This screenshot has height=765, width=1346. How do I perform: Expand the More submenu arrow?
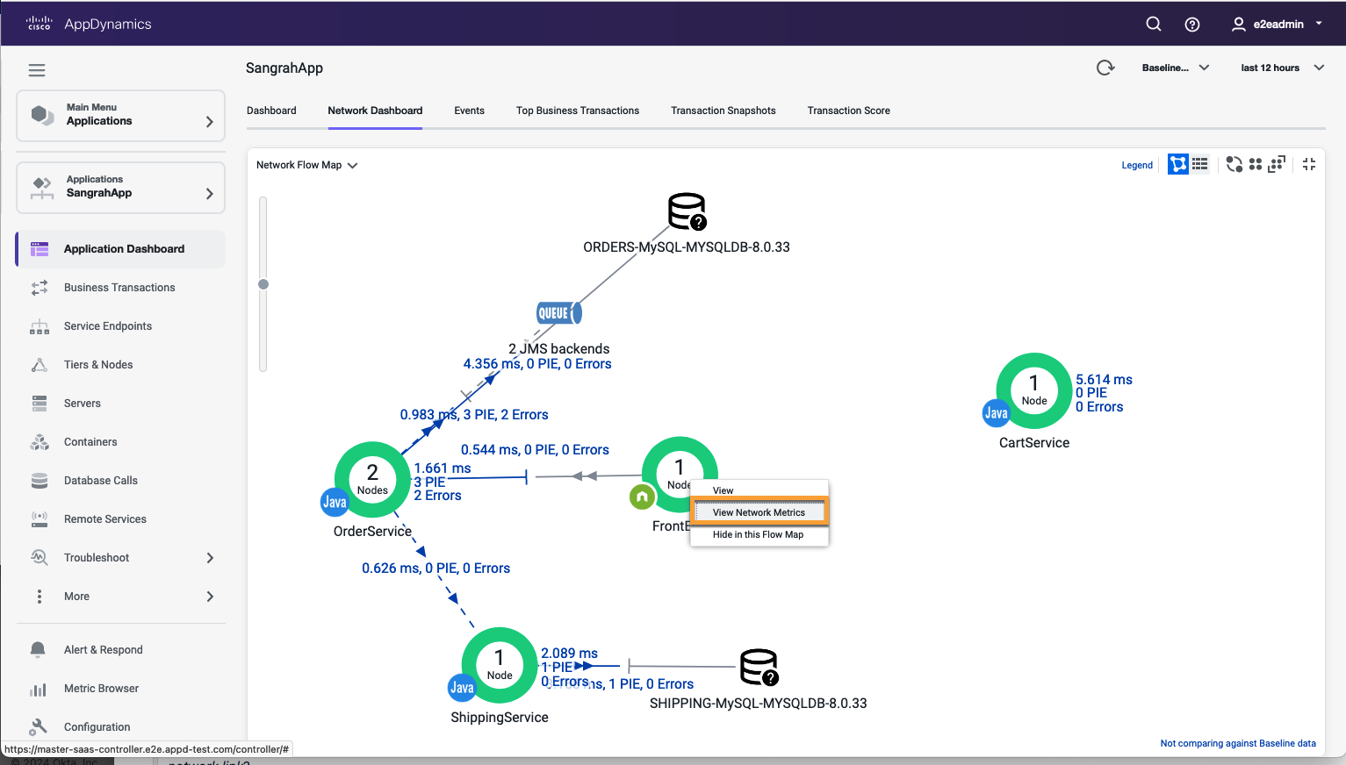pyautogui.click(x=210, y=597)
